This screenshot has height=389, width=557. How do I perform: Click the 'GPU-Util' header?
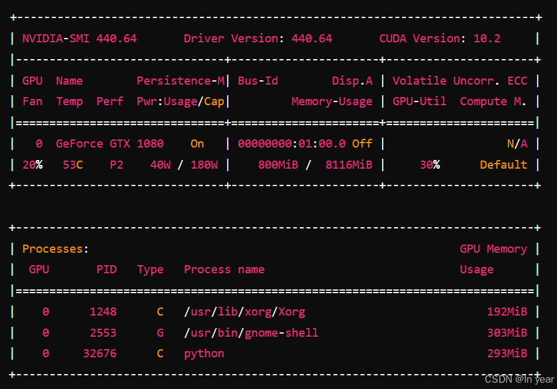click(x=419, y=101)
